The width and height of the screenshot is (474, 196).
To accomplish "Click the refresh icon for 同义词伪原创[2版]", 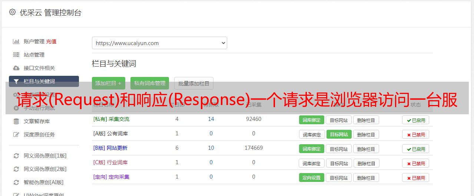I will point(16,169).
